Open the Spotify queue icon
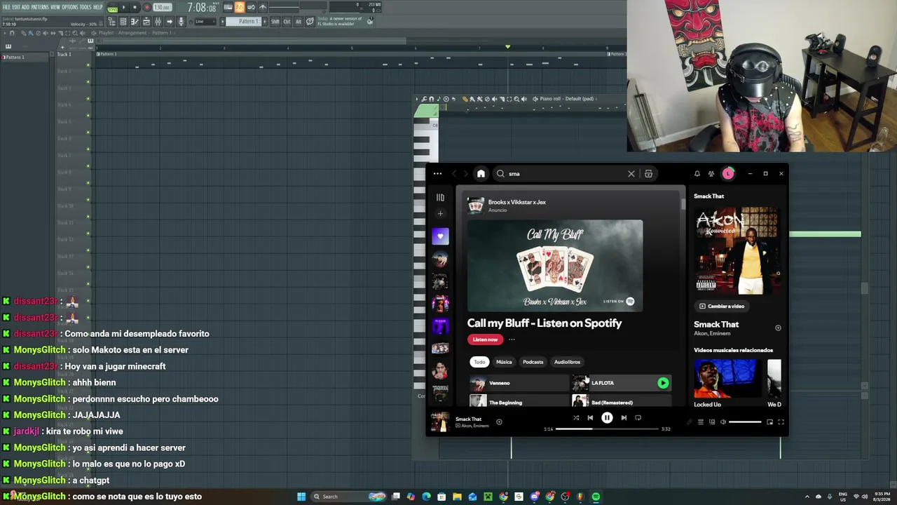The height and width of the screenshot is (505, 897). (700, 422)
